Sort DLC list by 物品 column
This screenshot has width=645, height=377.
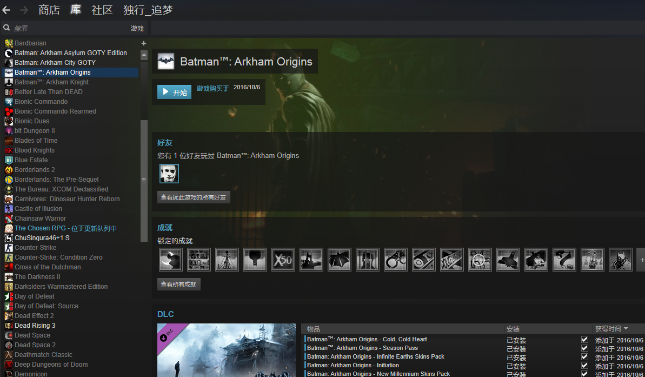click(x=314, y=329)
